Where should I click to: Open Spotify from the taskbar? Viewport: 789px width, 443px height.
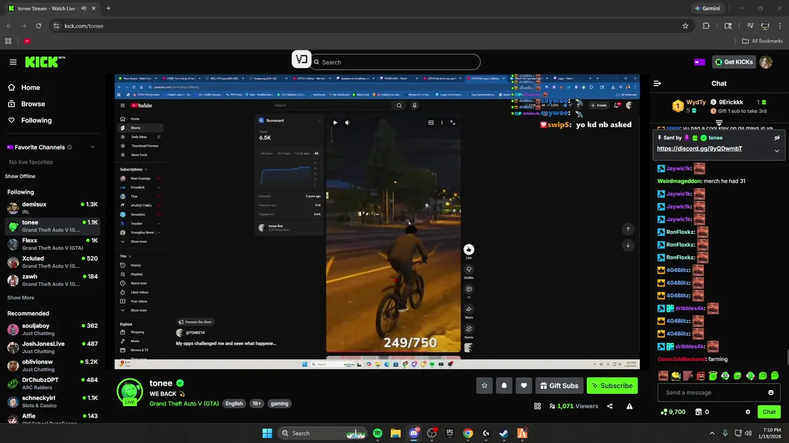(x=377, y=433)
